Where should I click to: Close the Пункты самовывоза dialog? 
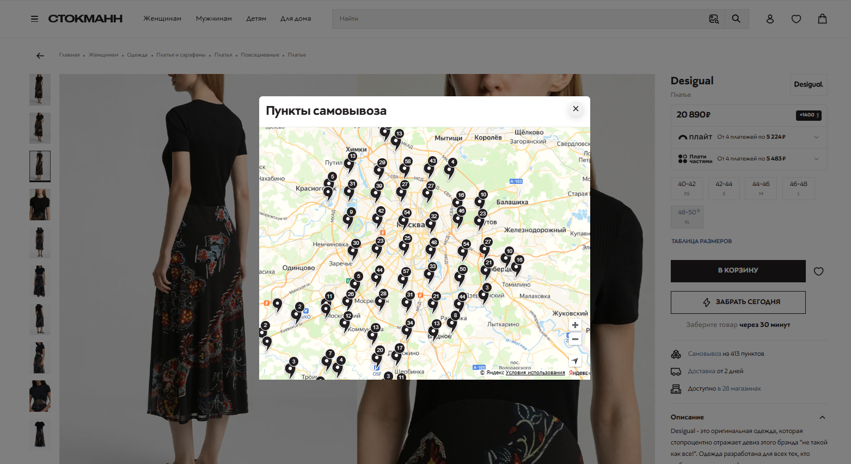pos(576,109)
